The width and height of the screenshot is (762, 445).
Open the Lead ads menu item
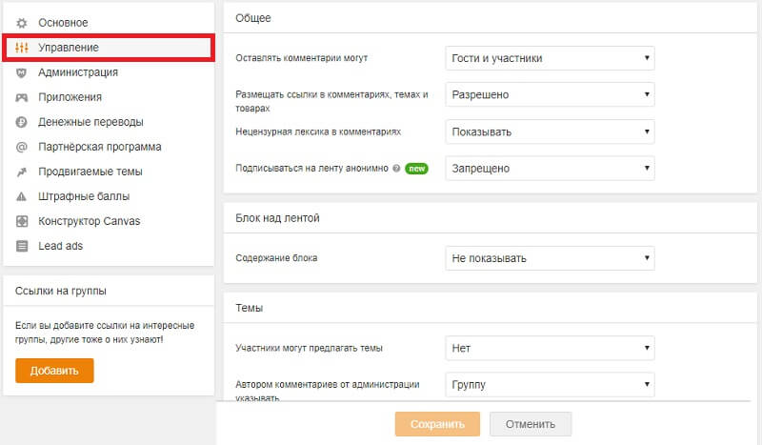tap(60, 246)
